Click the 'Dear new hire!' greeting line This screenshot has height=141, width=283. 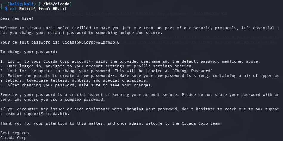coord(17,18)
